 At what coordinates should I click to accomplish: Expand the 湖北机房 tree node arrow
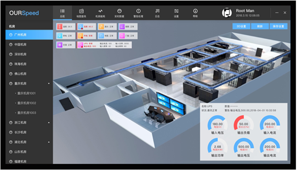[x=49, y=142]
